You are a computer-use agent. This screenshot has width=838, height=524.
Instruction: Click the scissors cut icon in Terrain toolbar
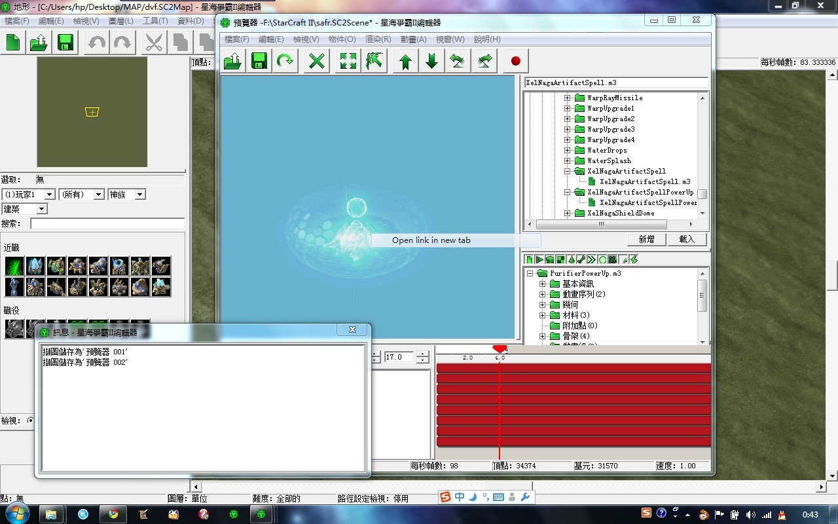(x=154, y=43)
